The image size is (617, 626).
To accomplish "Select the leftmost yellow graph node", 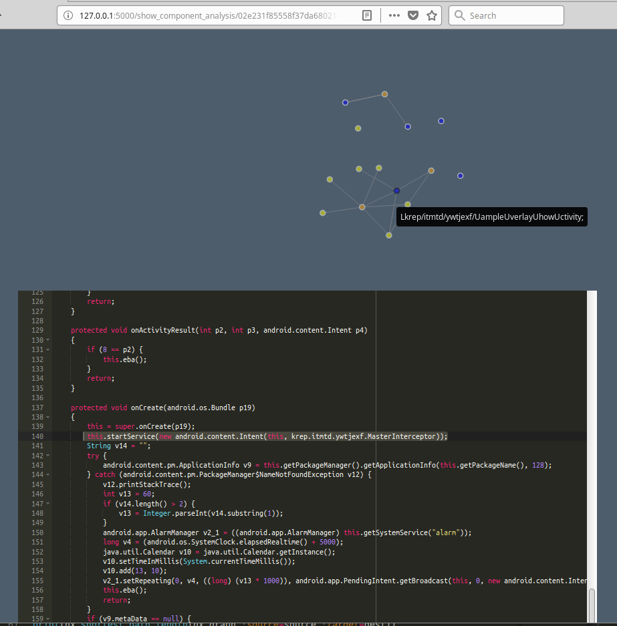I will pyautogui.click(x=323, y=213).
